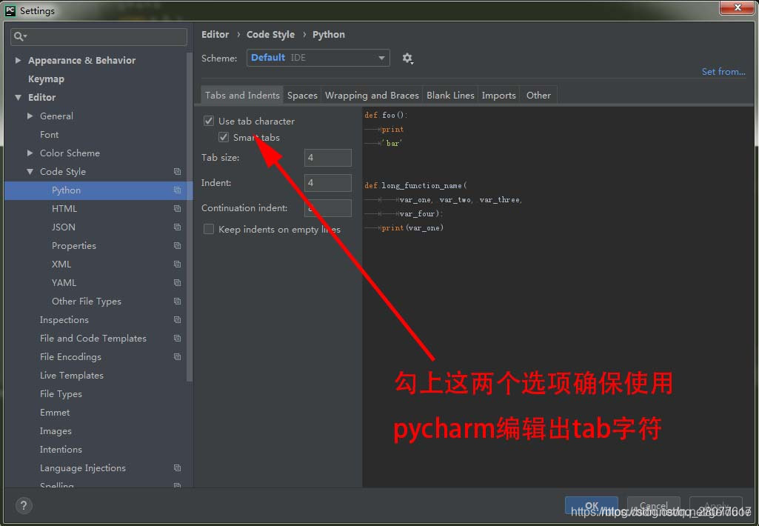Viewport: 759px width, 526px height.
Task: Open Language Injections settings
Action: (x=82, y=468)
